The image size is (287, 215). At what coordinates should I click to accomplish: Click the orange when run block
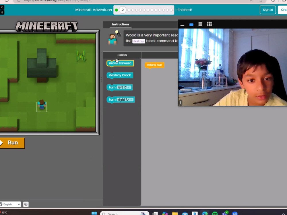(x=154, y=65)
